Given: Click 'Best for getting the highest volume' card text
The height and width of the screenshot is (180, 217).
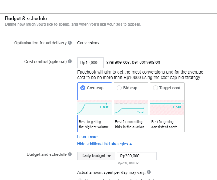Looking at the screenshot, I should coord(94,124).
